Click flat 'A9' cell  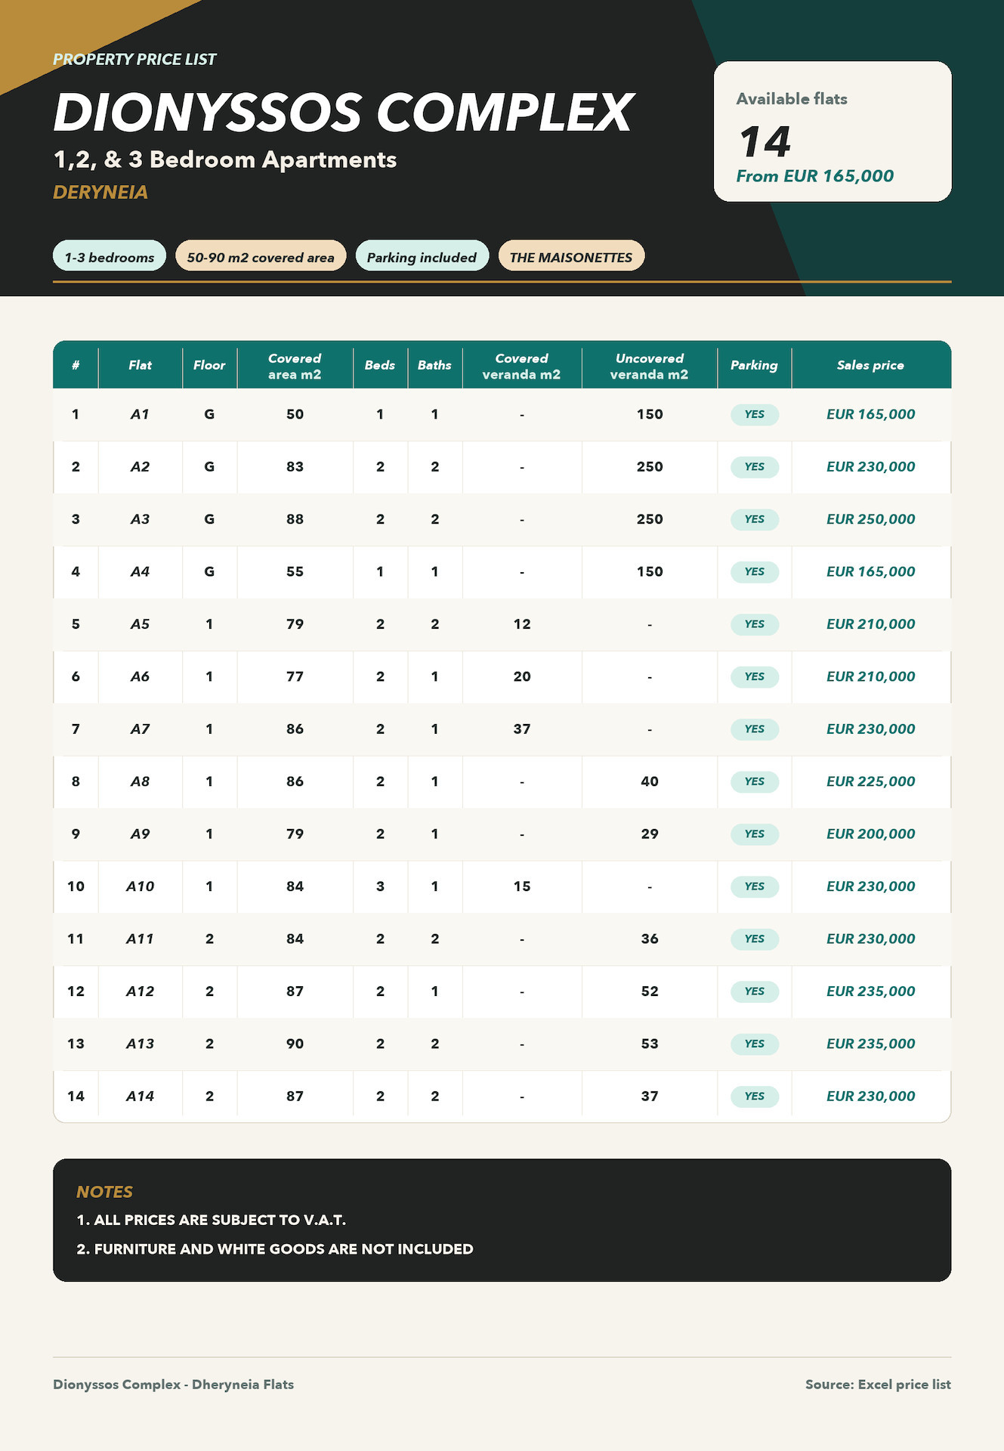point(140,834)
